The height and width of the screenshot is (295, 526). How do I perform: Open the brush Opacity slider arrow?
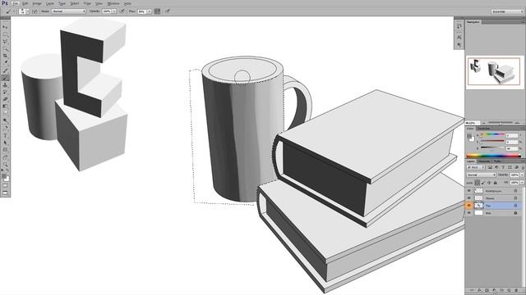click(114, 11)
